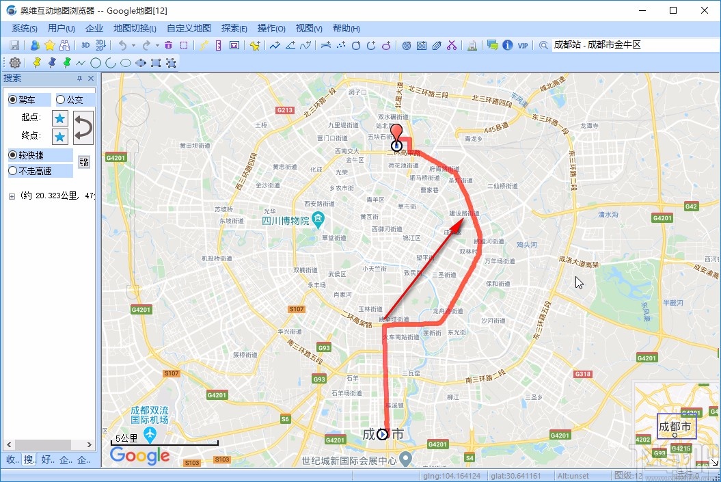This screenshot has width=721, height=482.
Task: Click the VIP icon
Action: click(x=523, y=46)
